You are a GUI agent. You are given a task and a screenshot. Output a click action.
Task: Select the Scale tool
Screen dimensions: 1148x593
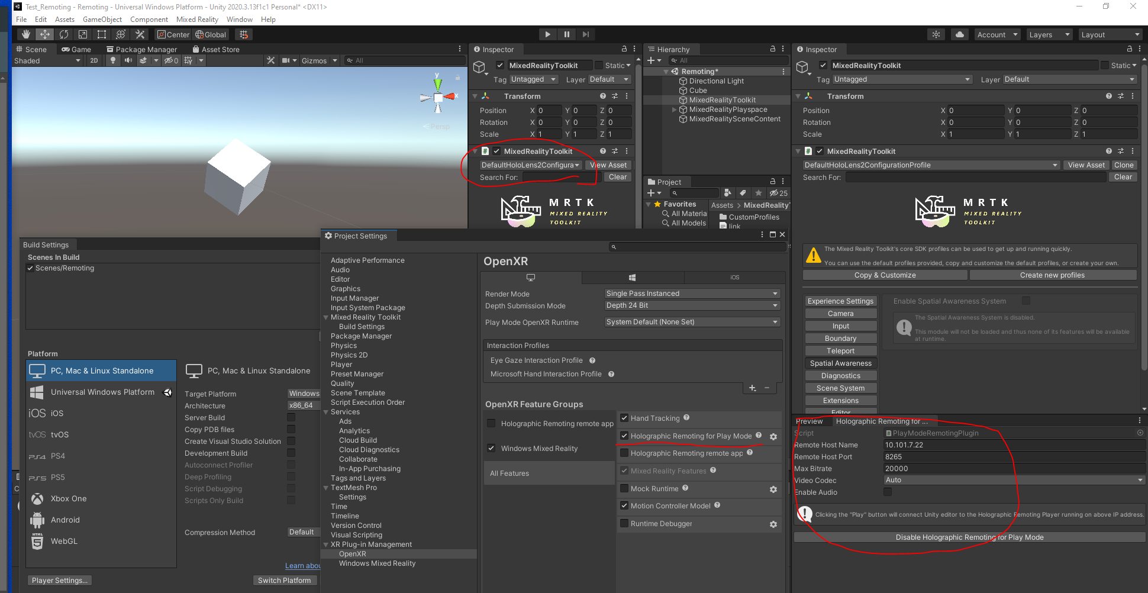pos(82,34)
